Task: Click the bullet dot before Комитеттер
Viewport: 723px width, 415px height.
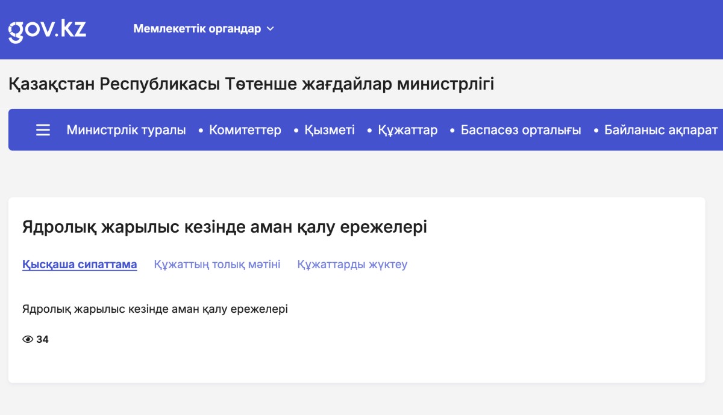Action: coord(201,131)
